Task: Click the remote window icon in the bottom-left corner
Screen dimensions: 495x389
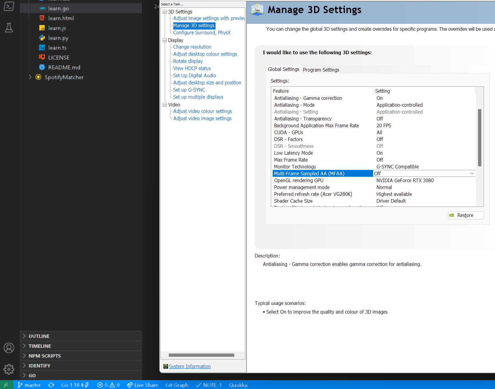Action: [x=6, y=385]
